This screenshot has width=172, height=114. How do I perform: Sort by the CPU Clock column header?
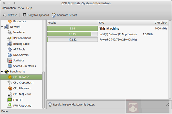pyautogui.click(x=161, y=23)
